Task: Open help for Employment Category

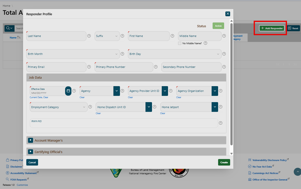Action: (90, 107)
